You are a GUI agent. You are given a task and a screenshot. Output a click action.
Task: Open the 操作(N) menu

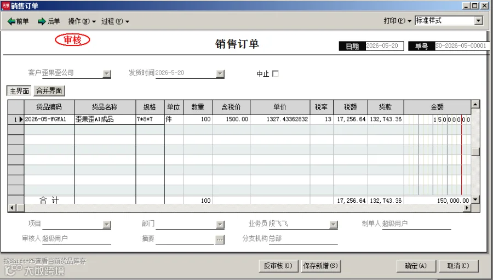82,21
